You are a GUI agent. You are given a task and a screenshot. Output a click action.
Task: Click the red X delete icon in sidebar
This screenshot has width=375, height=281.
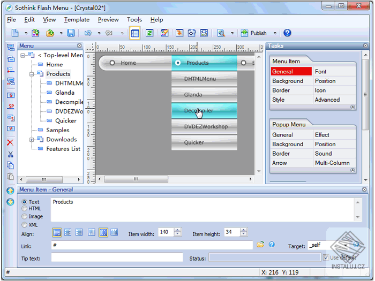click(x=10, y=142)
